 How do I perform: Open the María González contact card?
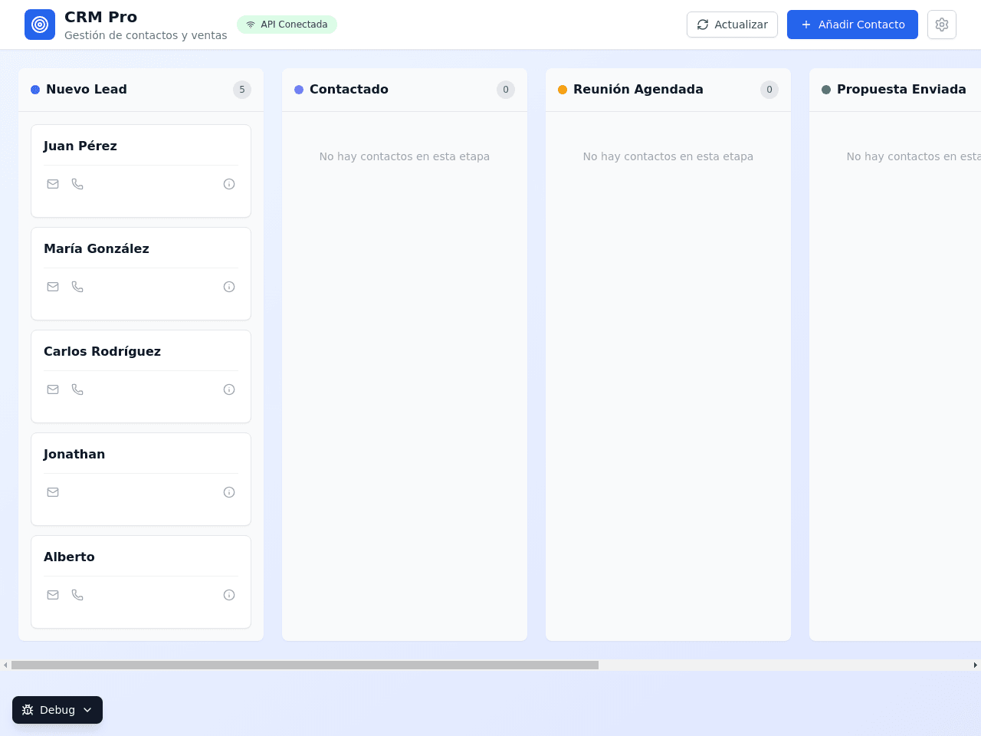pos(141,274)
